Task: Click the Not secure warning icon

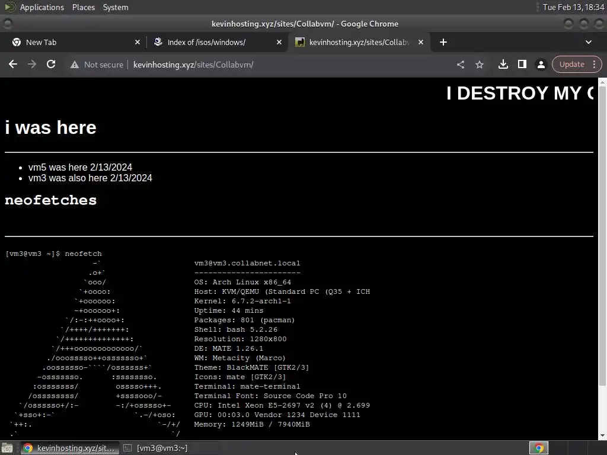Action: click(74, 65)
